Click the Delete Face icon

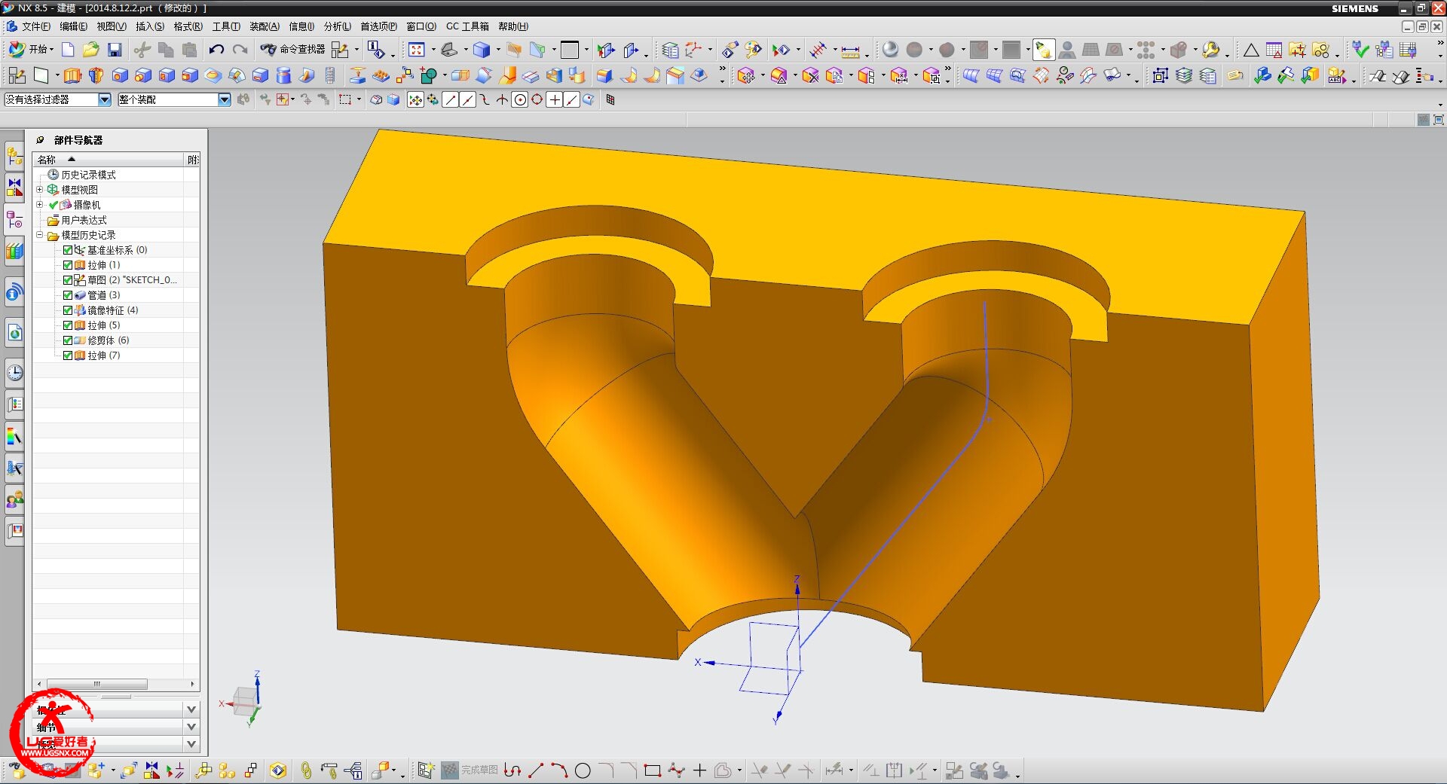click(810, 75)
